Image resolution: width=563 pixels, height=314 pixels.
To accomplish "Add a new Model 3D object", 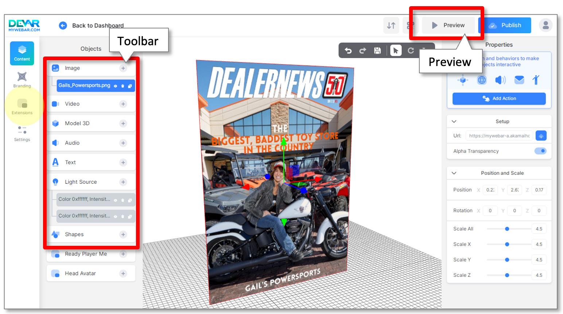I will pos(123,124).
